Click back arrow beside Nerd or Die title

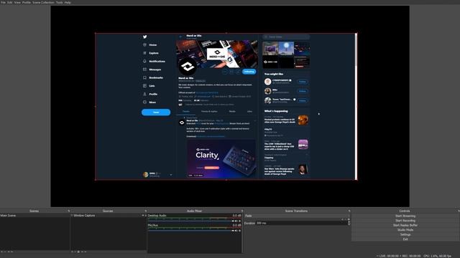[180, 37]
